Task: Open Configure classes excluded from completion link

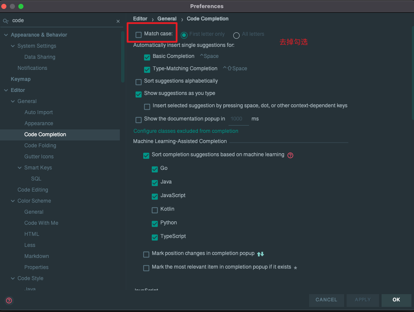Action: click(186, 131)
